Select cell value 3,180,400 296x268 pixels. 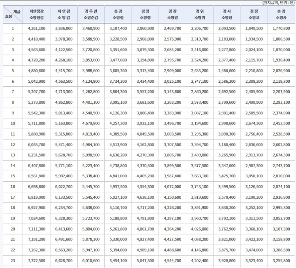coord(227,145)
